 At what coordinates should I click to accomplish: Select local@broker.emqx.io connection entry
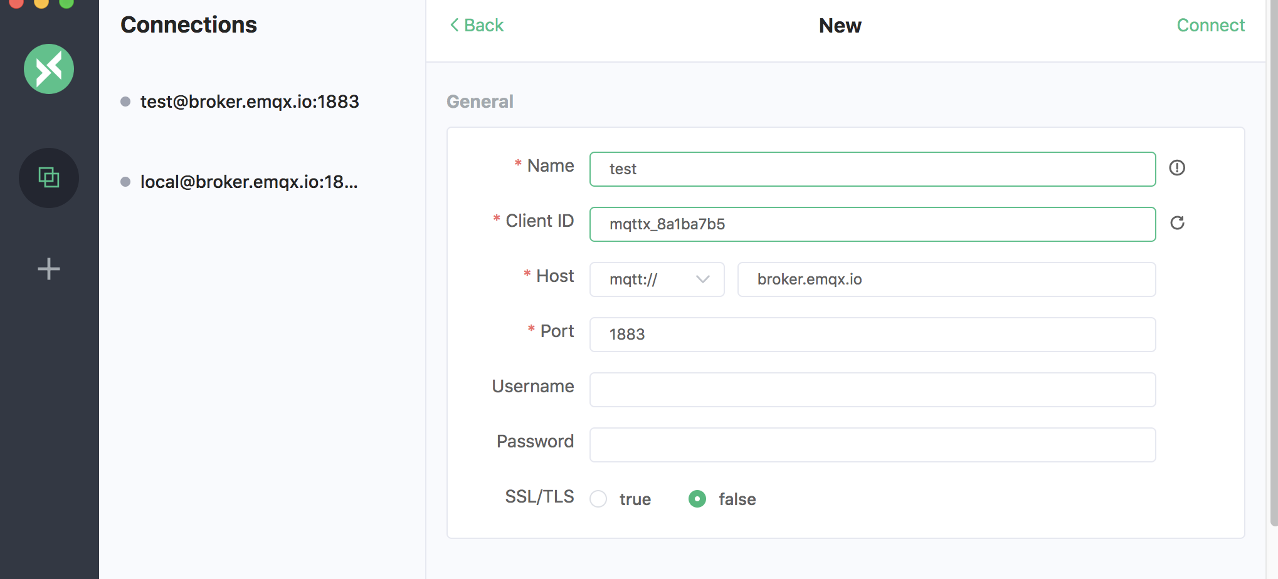point(249,182)
